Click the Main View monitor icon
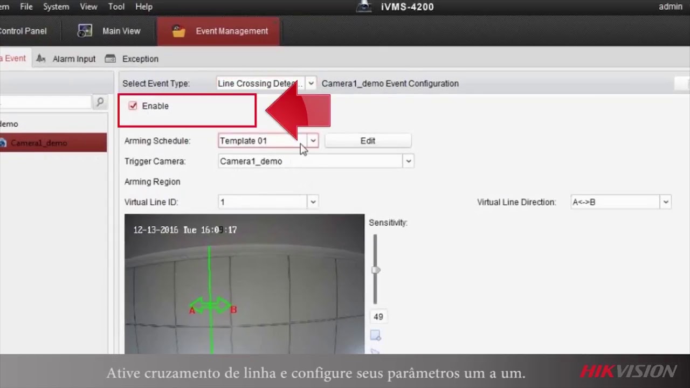The image size is (690, 388). [85, 31]
